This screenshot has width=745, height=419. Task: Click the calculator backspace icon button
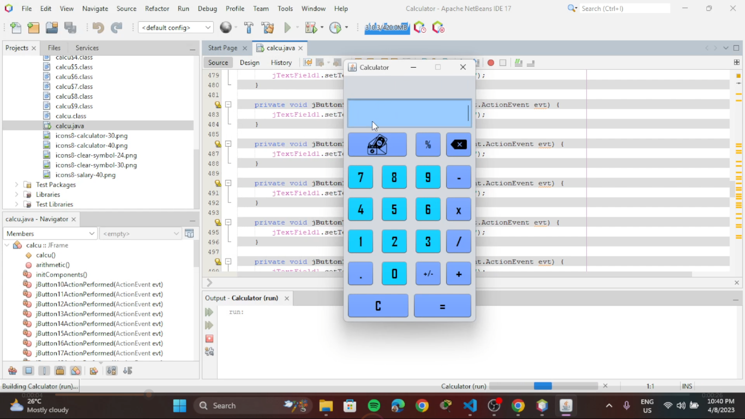click(459, 145)
